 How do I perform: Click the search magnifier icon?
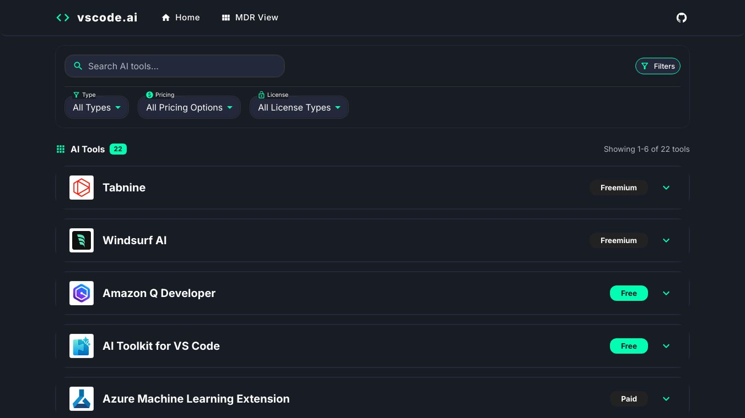tap(78, 66)
